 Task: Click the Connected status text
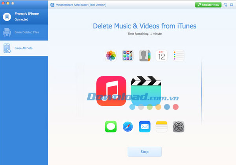click(x=21, y=19)
